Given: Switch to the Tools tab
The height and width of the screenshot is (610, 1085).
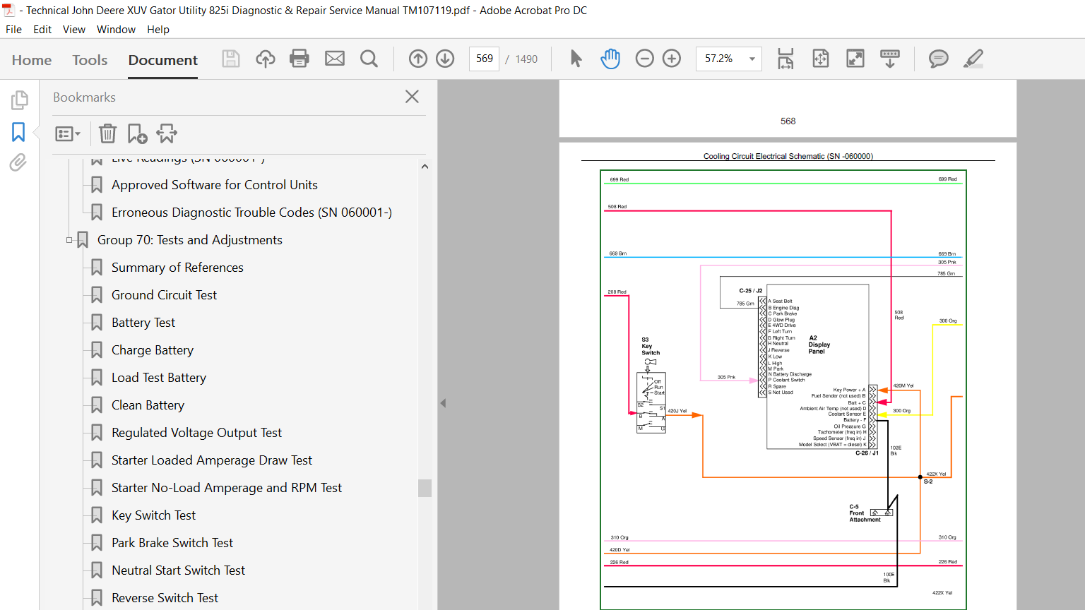Looking at the screenshot, I should coord(90,60).
